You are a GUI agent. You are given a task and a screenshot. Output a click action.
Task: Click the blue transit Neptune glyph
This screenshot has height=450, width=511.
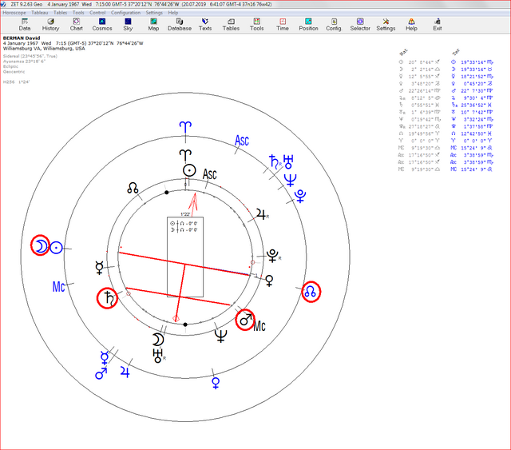[x=290, y=180]
